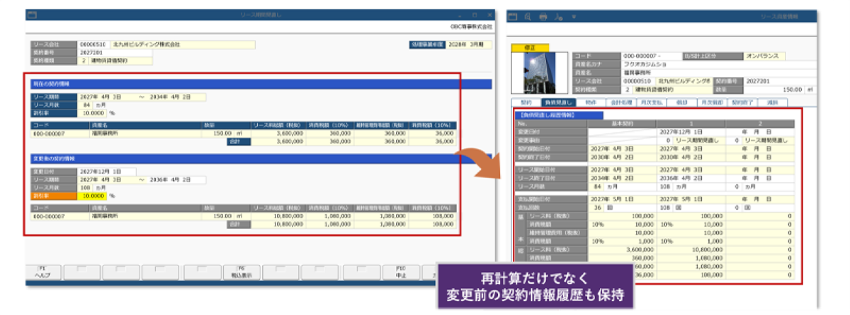Click the F6 税込表示 function button
Screen dimensions: 850x315
(x=241, y=273)
